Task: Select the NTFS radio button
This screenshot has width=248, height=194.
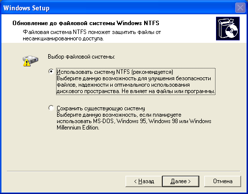Action: click(x=51, y=71)
